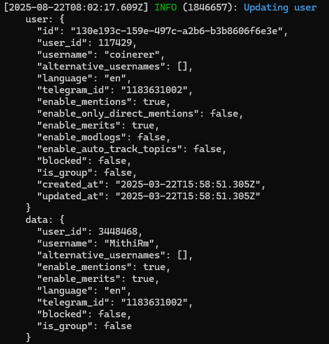
Task: Click the empty alternative_usernames array under data
Action: [182, 255]
